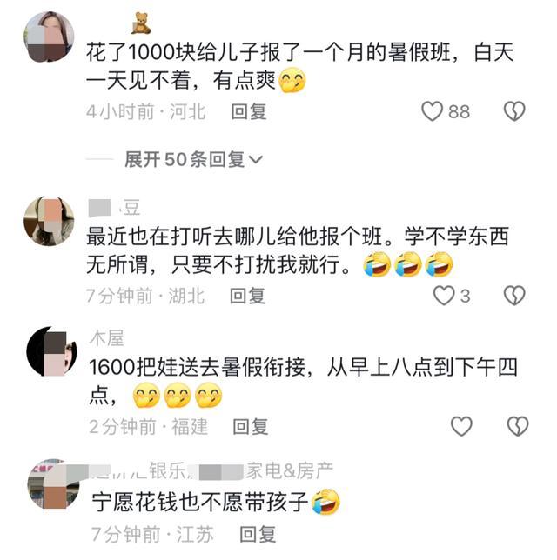Open the profile name 木屋
Screen dimensions: 557x560
[x=106, y=338]
